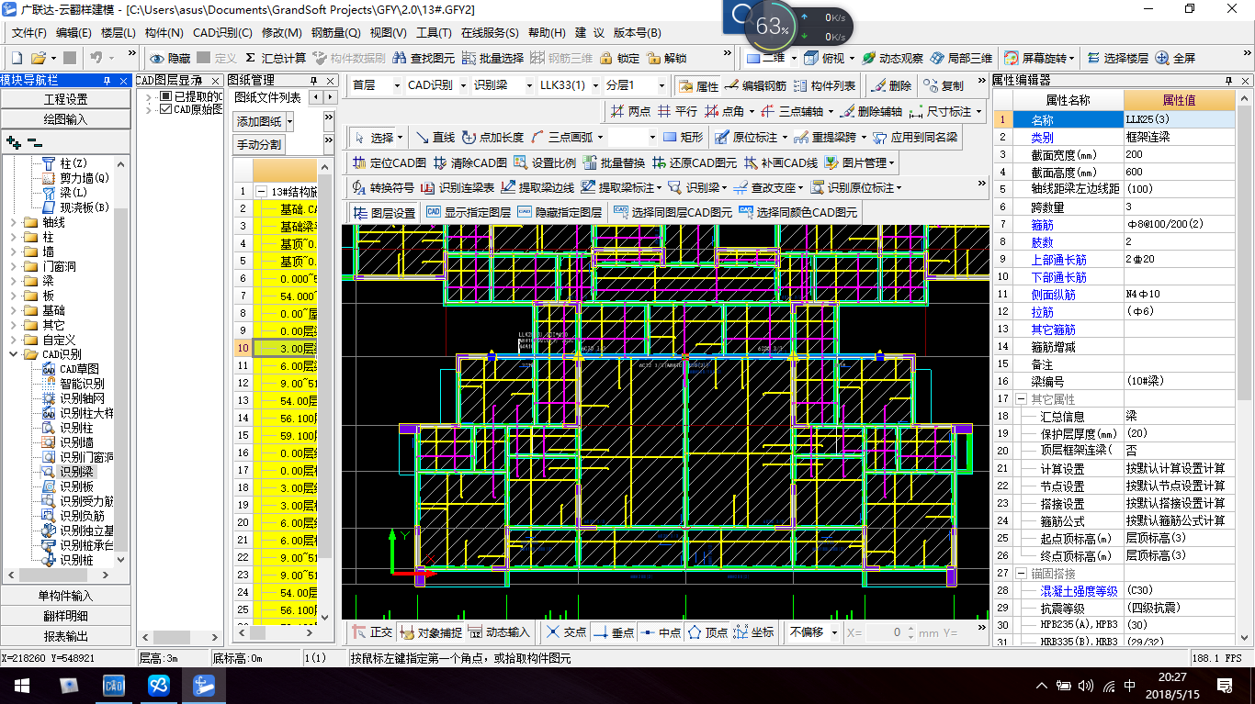The width and height of the screenshot is (1255, 704).
Task: Click 还原CAD图元 tool
Action: point(695,162)
